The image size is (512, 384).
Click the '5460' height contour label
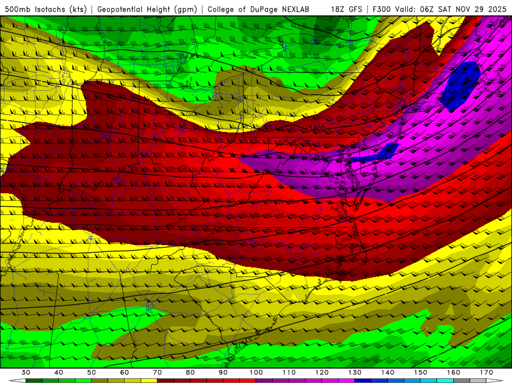317,158
